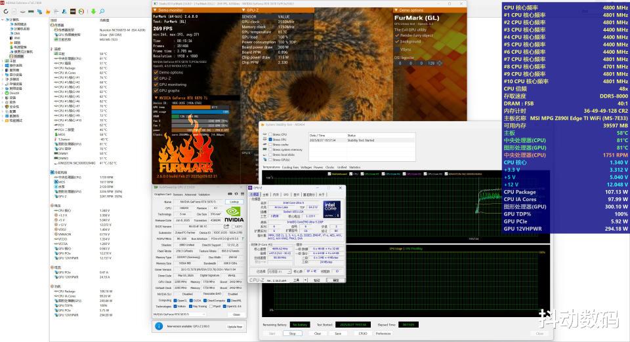Collapse the NVIDIA GeForce RTX 5070 Ti section
Image resolution: width=630 pixels, height=342 pixels.
coord(156,98)
